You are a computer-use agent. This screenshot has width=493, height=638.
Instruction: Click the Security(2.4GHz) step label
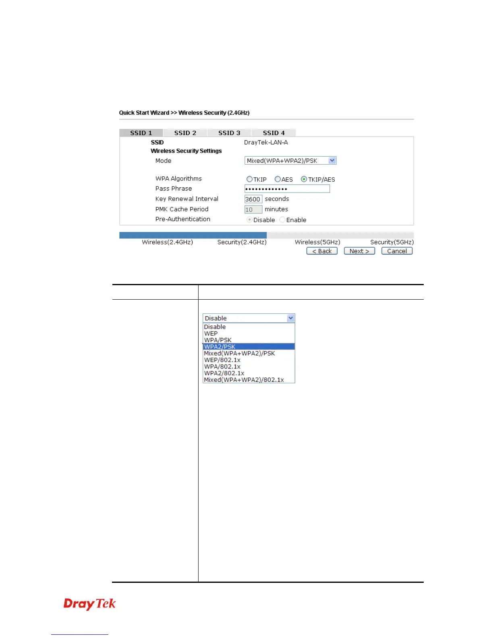(x=242, y=242)
